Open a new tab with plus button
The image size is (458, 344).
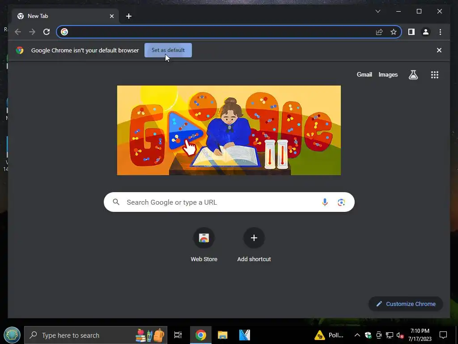(129, 16)
